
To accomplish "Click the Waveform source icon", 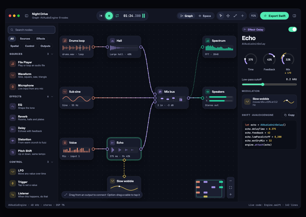I will pyautogui.click(x=13, y=75).
